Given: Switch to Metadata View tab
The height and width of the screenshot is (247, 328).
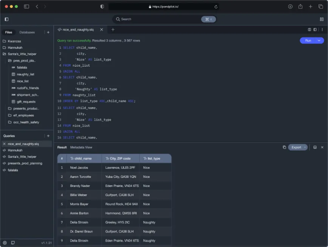Looking at the screenshot, I should coord(81,148).
